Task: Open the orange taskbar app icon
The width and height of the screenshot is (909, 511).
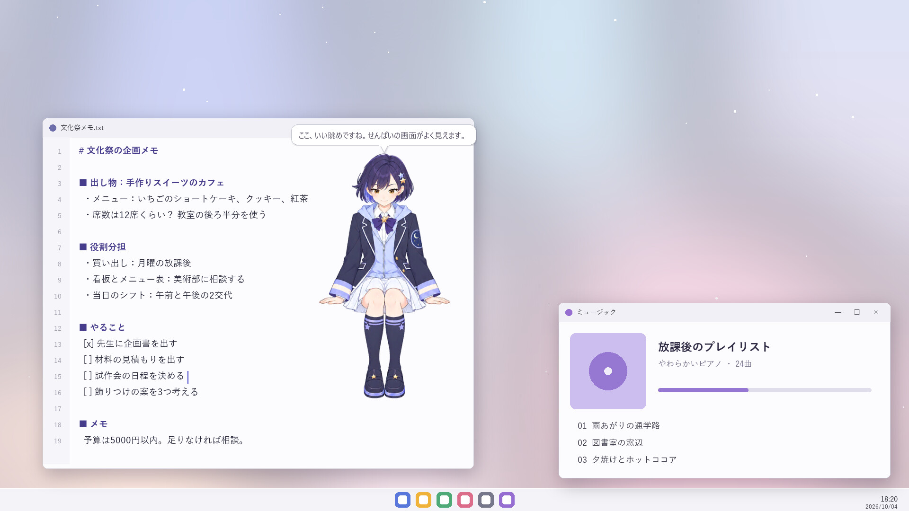Action: 423,500
